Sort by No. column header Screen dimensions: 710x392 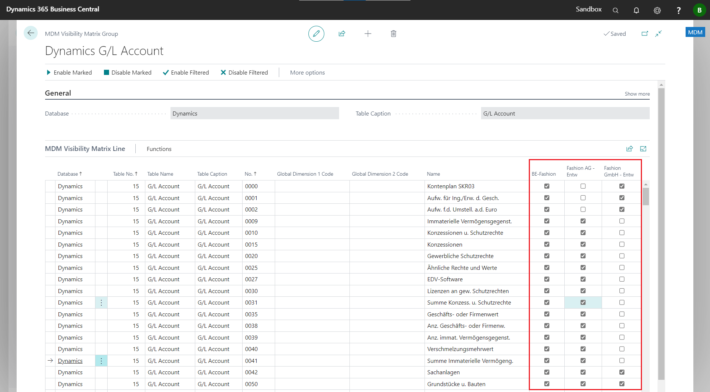click(250, 174)
